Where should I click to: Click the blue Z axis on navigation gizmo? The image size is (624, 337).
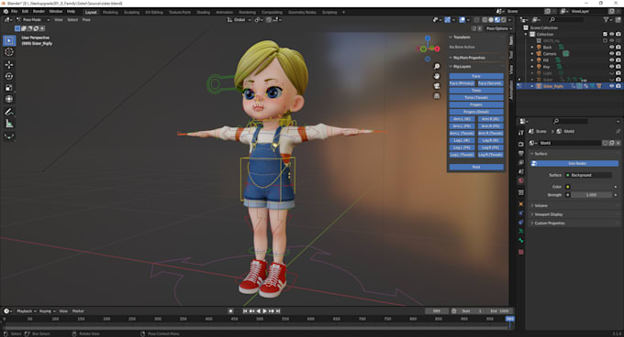point(428,38)
